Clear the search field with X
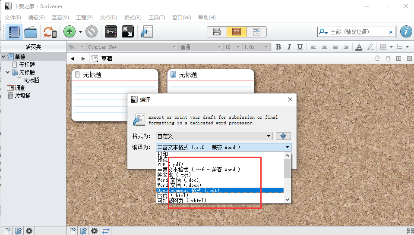Screen dimensions: 414x235 (x=391, y=32)
